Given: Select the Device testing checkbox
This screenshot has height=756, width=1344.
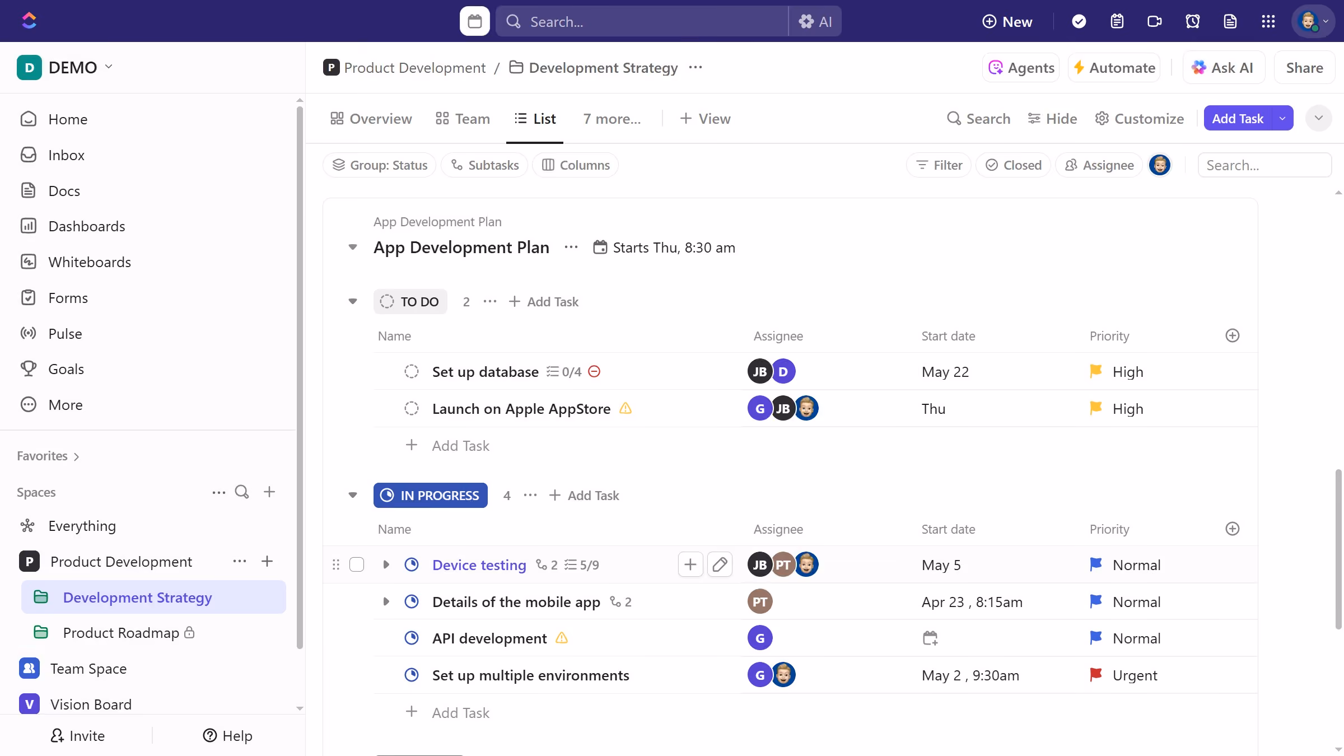Looking at the screenshot, I should (357, 564).
